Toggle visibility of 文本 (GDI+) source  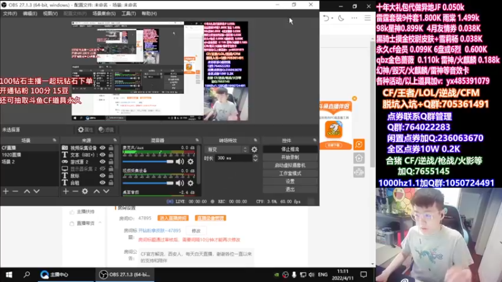point(102,155)
